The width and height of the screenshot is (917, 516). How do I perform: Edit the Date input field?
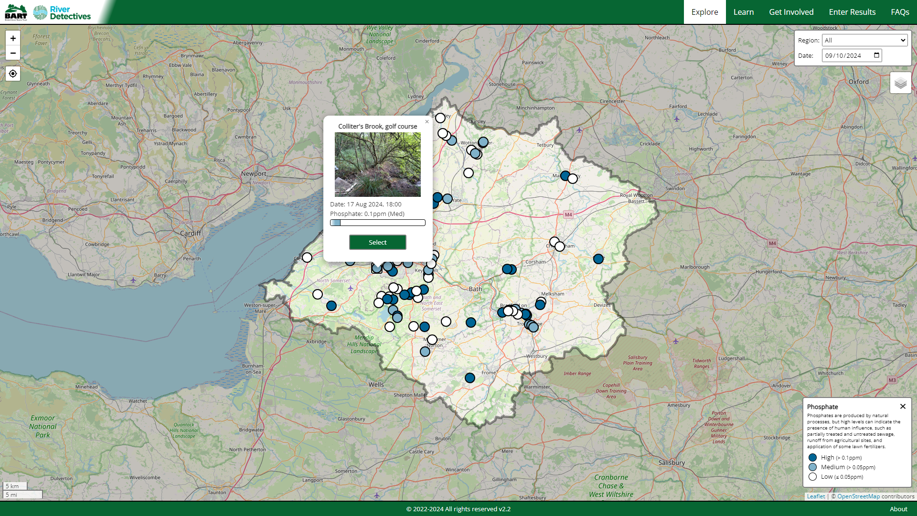pos(852,55)
